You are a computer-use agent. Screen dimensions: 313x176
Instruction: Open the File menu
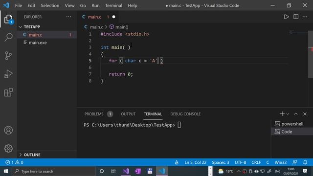tap(19, 5)
